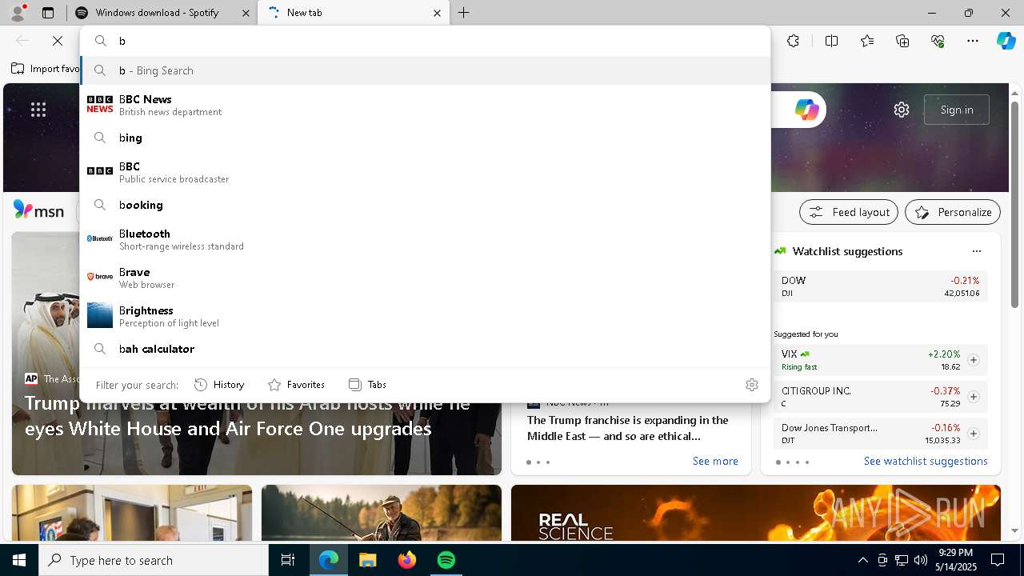Open File Explorer from the taskbar

click(367, 560)
